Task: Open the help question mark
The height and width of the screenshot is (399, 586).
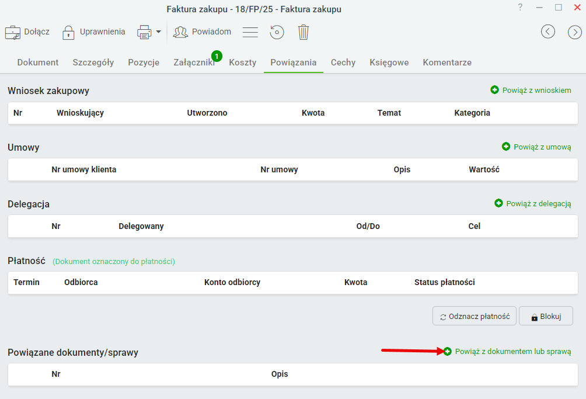Action: coord(520,7)
